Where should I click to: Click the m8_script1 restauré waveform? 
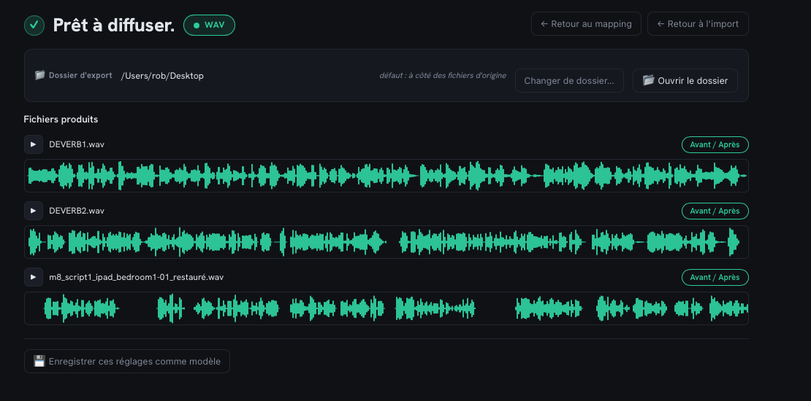[x=387, y=308]
